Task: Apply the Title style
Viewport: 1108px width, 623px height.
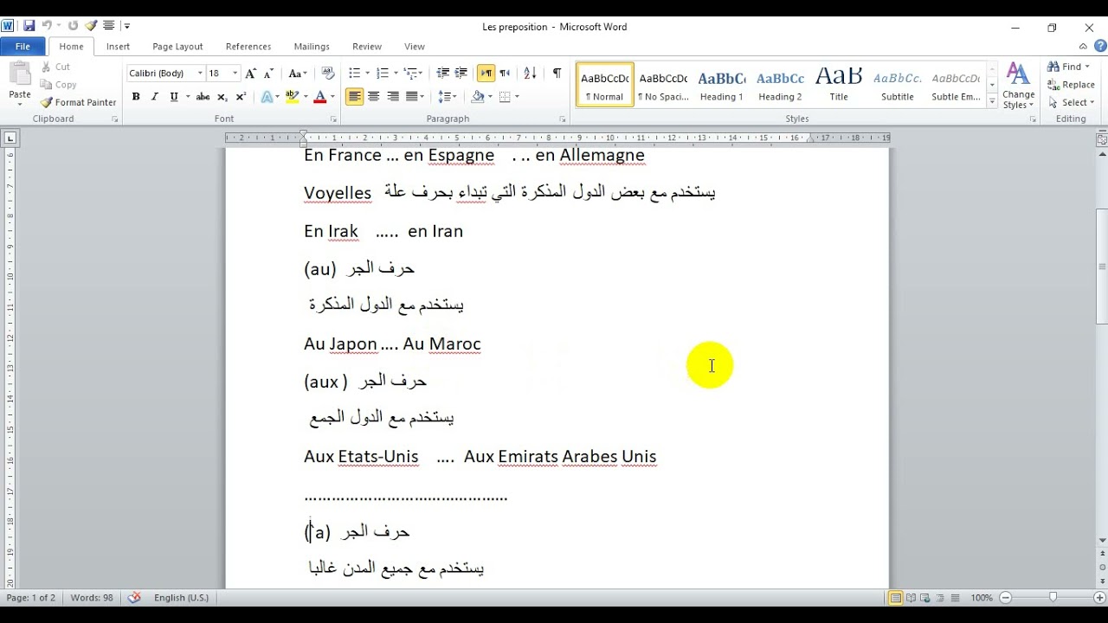Action: 839,85
